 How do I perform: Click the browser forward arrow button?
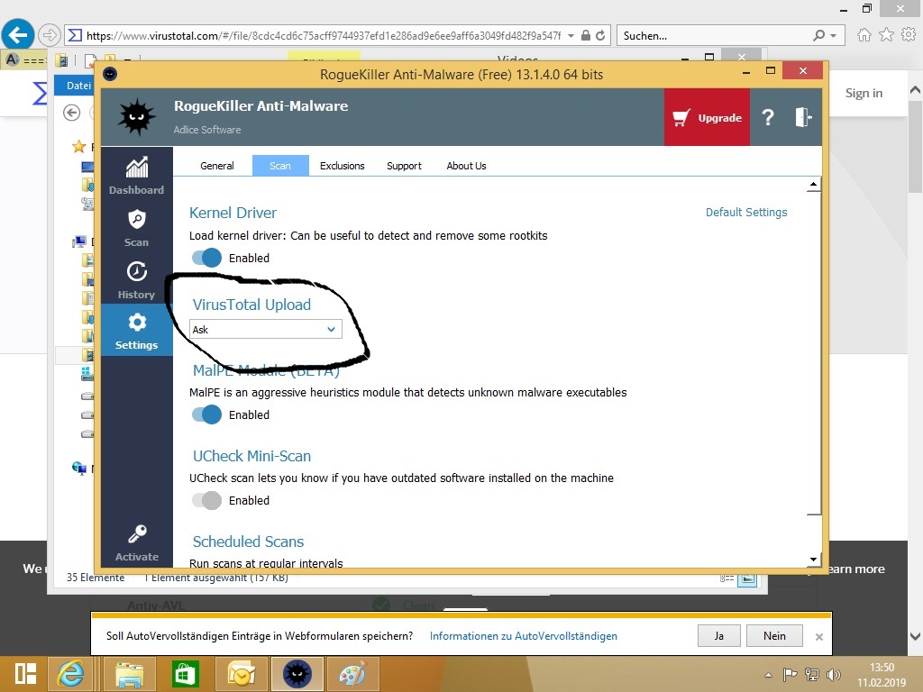50,35
